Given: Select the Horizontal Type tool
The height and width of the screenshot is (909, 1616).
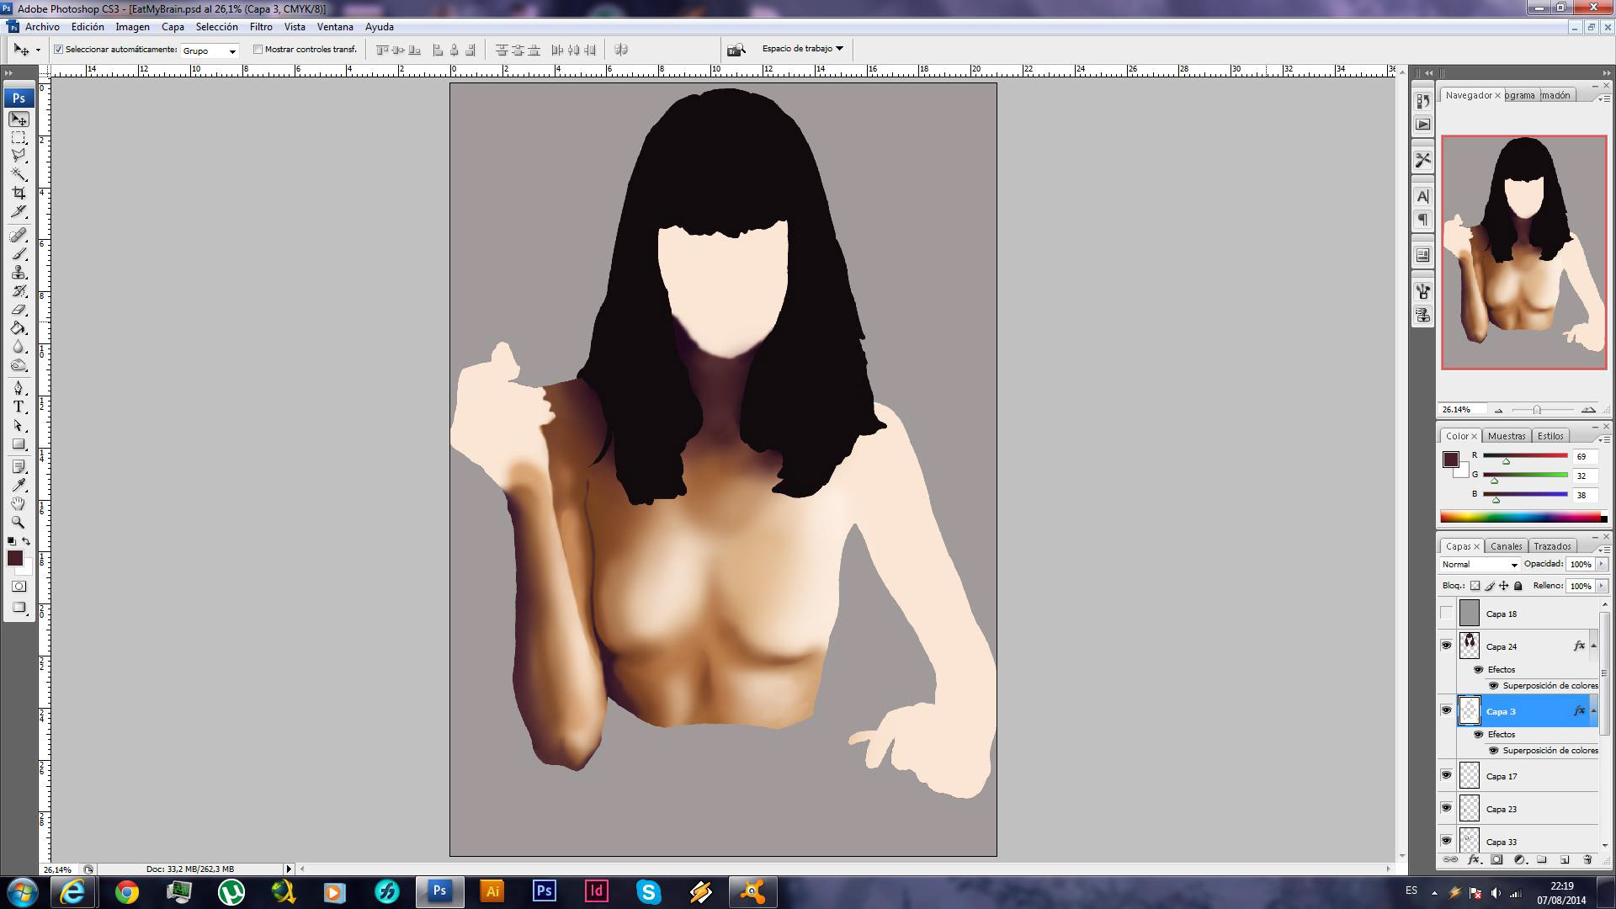Looking at the screenshot, I should pyautogui.click(x=19, y=407).
